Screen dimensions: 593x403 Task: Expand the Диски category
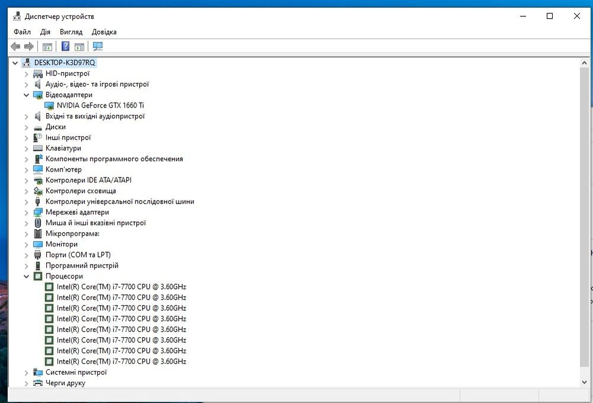point(27,127)
